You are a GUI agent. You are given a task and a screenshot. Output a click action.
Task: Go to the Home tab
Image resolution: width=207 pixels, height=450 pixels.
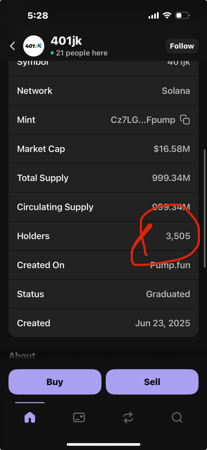click(x=30, y=417)
